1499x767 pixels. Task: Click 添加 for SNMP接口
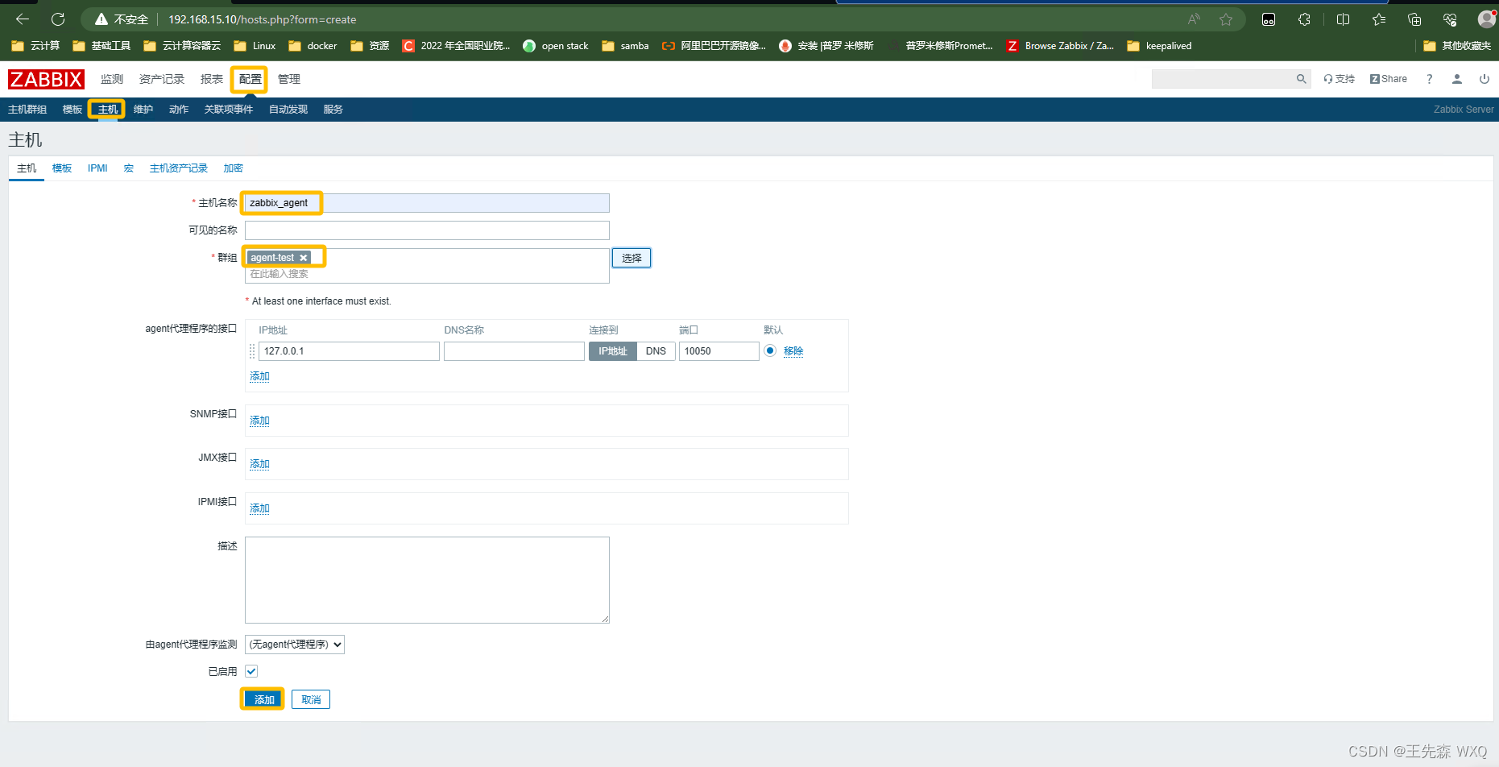coord(259,421)
